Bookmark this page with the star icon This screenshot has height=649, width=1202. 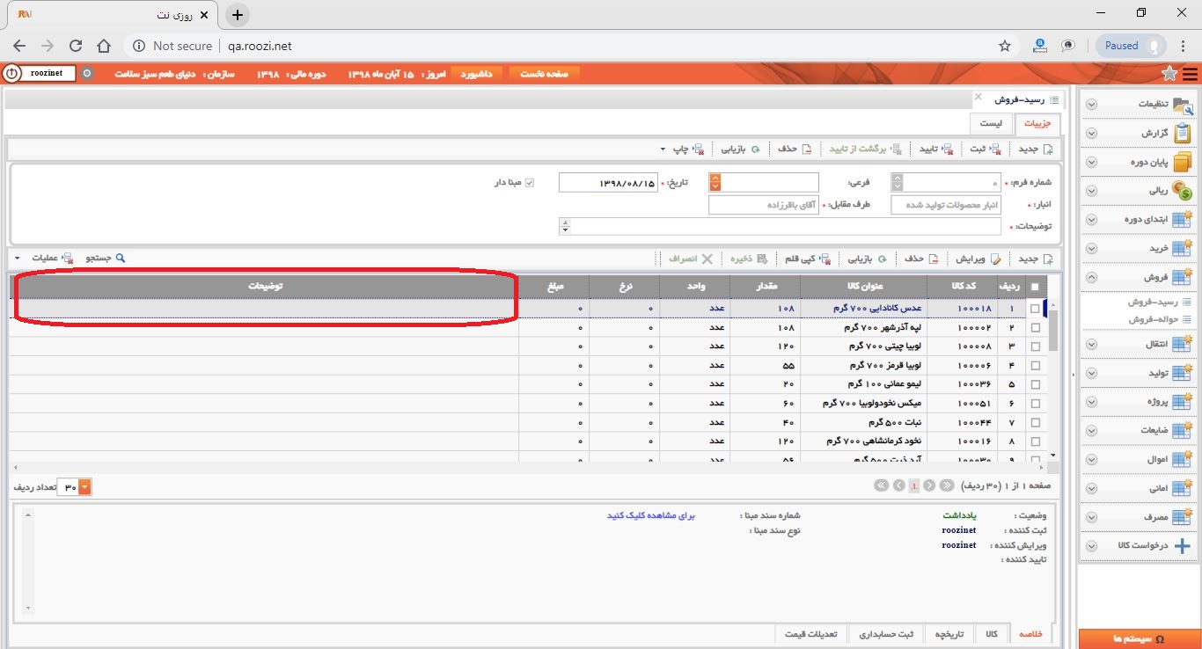tap(1005, 46)
